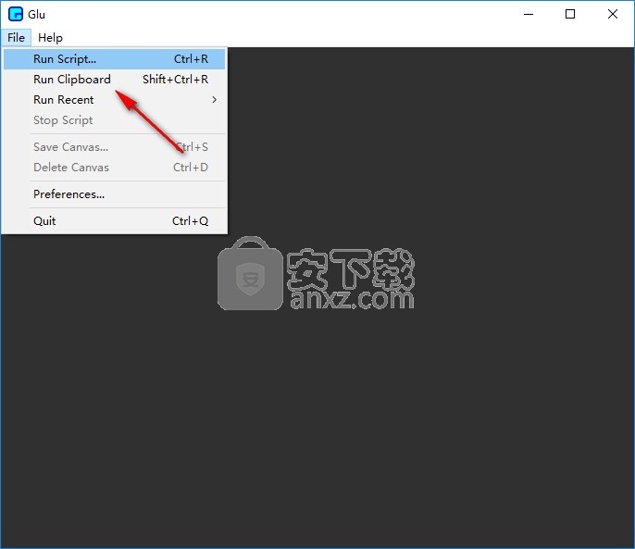Maximize the Glu window
The height and width of the screenshot is (549, 635).
pyautogui.click(x=570, y=14)
